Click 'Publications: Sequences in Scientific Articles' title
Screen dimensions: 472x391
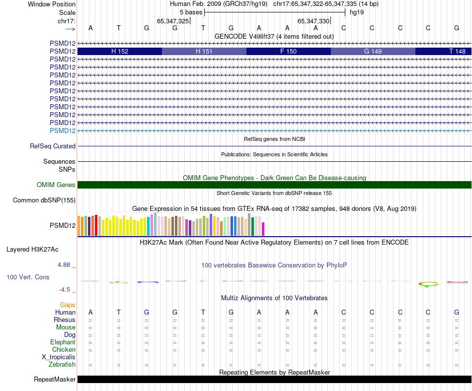[274, 154]
